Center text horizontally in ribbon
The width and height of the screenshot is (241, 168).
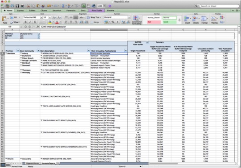click(71, 22)
